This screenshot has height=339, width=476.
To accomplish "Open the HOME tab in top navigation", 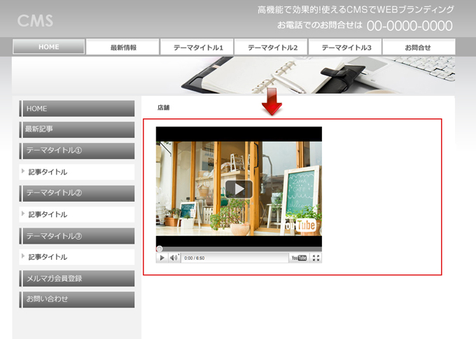I will click(x=49, y=47).
